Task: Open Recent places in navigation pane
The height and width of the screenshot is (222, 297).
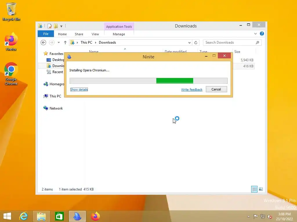Action: point(55,72)
